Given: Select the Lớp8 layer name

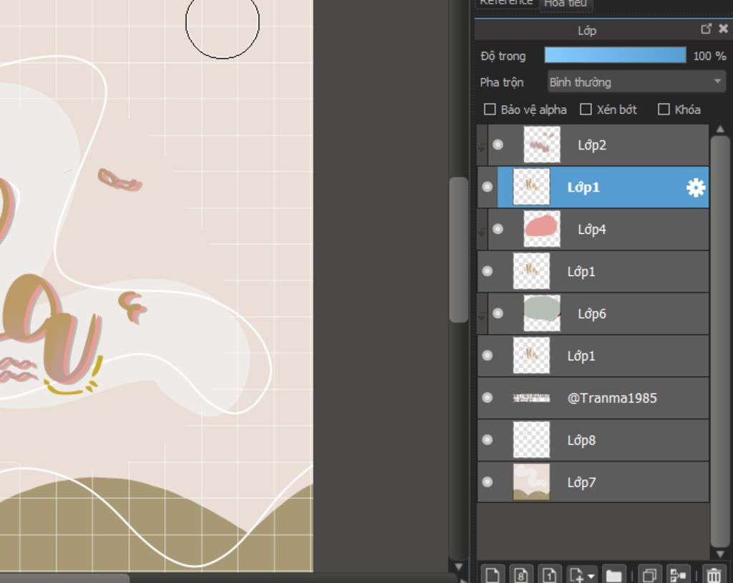Looking at the screenshot, I should pos(581,440).
